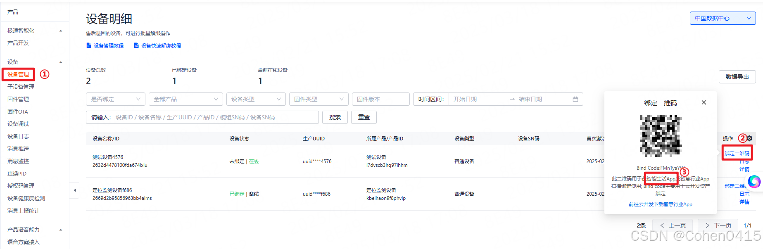Image resolution: width=763 pixels, height=249 pixels.
Task: Click 绑定二维码 for 测试设备4576
Action: (x=737, y=154)
